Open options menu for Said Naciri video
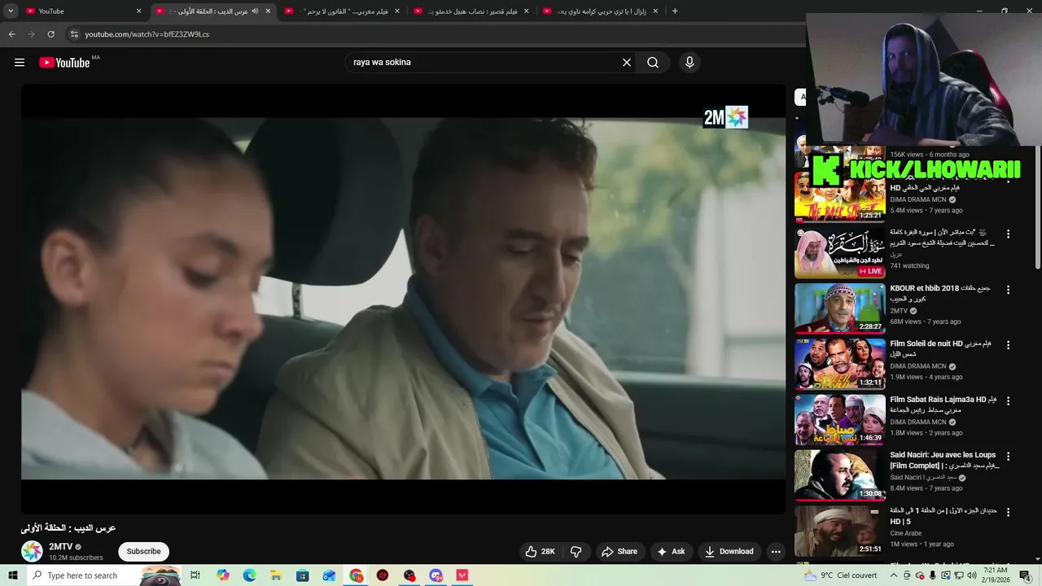The width and height of the screenshot is (1042, 586). click(1008, 457)
